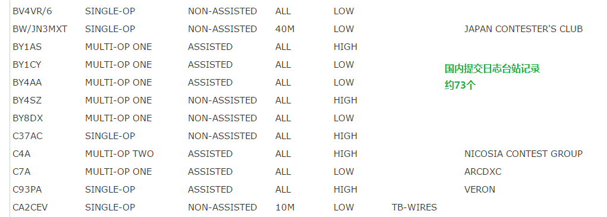Click the C37AC callsign
This screenshot has height=217, width=607.
coord(27,136)
